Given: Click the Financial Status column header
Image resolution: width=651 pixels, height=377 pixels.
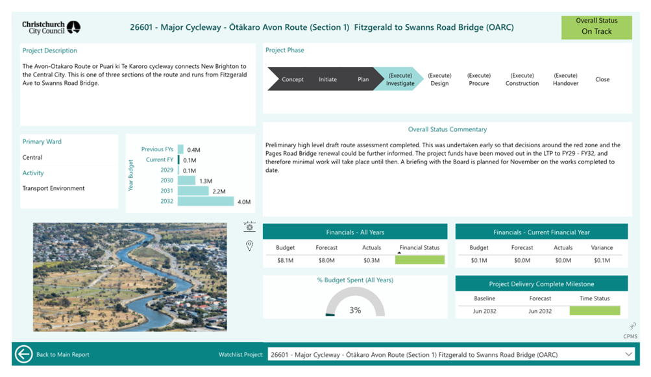Looking at the screenshot, I should pos(419,247).
